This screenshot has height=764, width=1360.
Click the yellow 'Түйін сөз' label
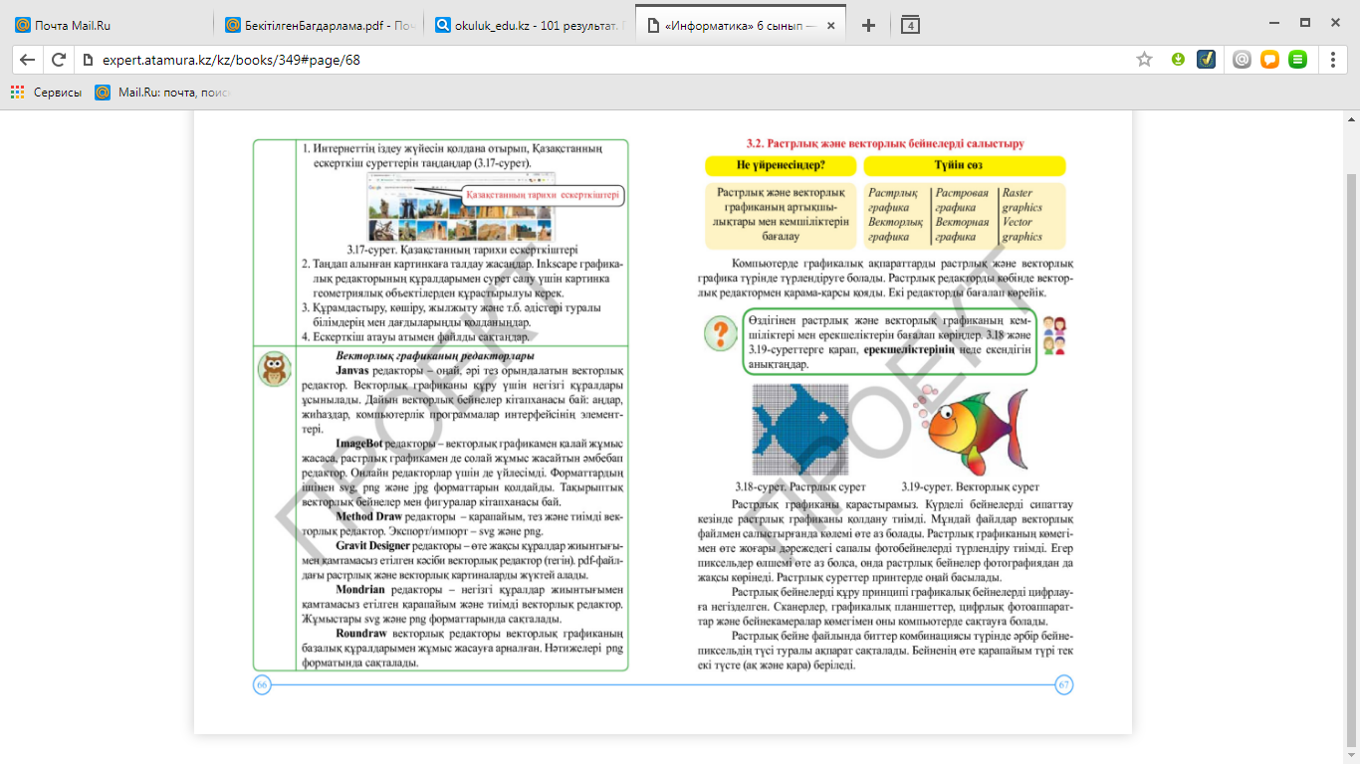(x=964, y=165)
